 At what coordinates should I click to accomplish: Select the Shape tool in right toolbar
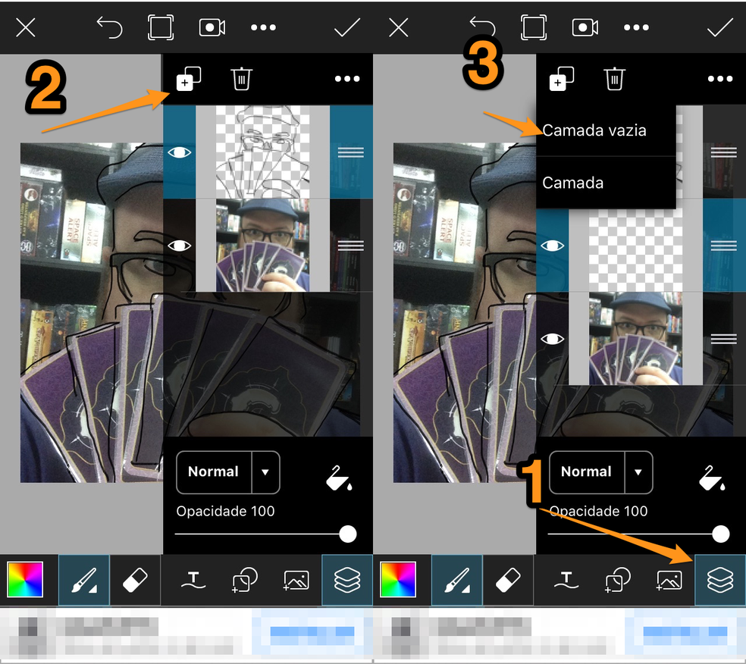[618, 580]
